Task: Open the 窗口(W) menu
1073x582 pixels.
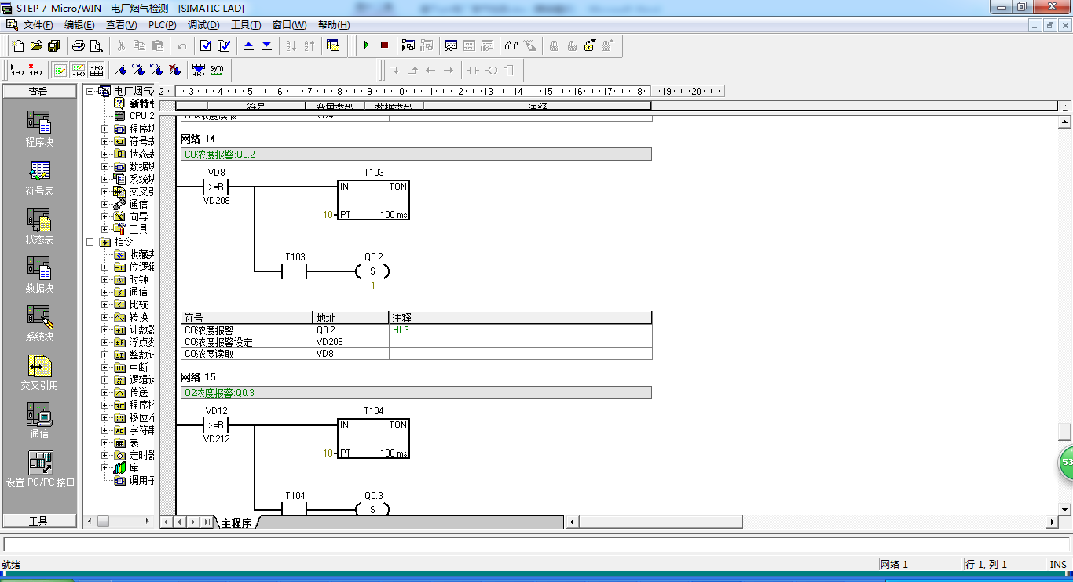Action: [290, 25]
